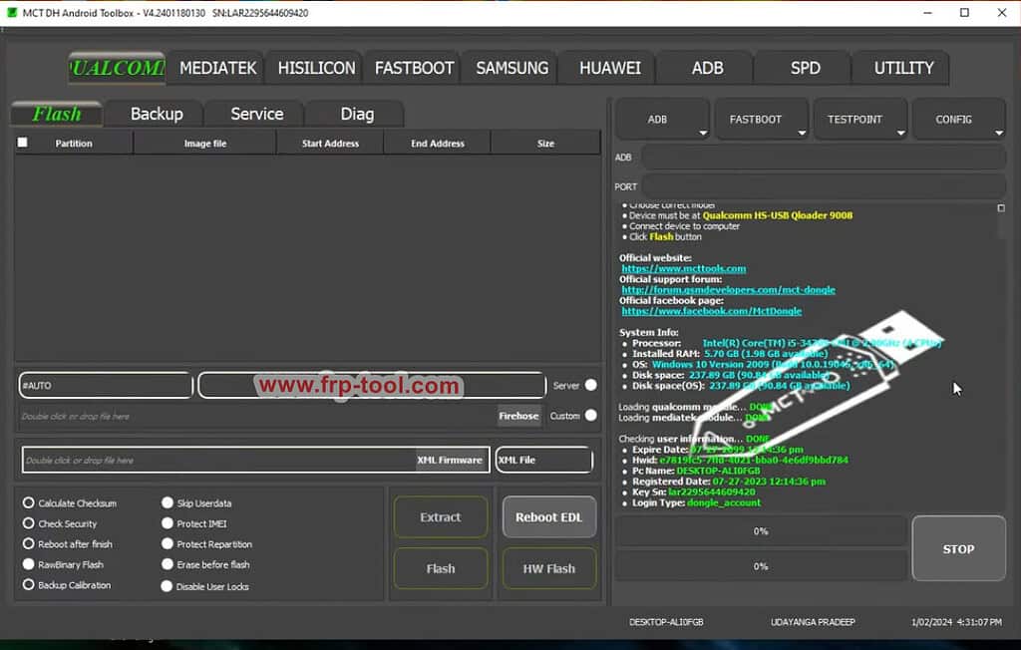Open the gsmdevelopers support forum link
The width and height of the screenshot is (1021, 650).
click(728, 290)
